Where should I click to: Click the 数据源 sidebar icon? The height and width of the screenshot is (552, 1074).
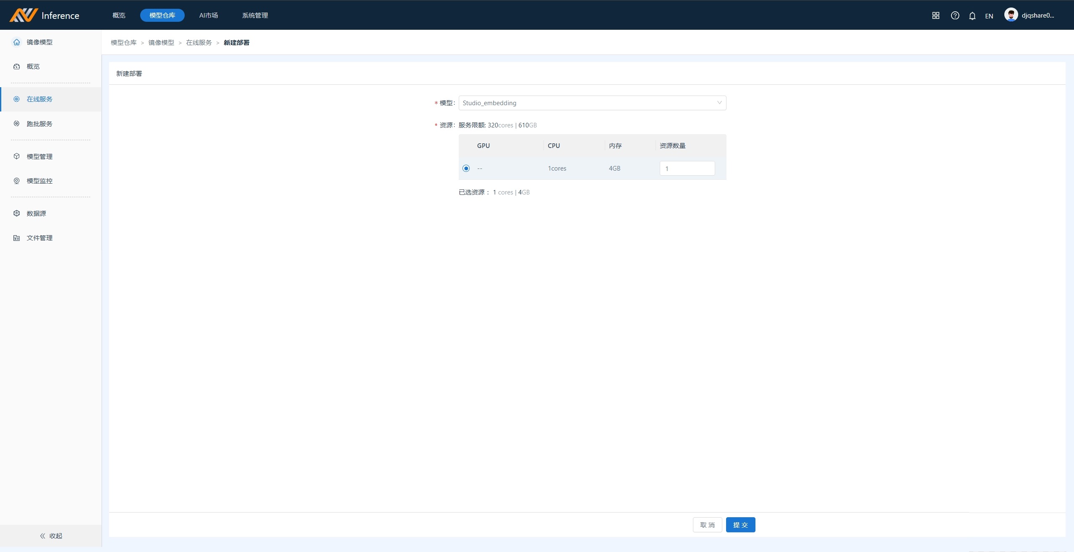click(x=16, y=213)
